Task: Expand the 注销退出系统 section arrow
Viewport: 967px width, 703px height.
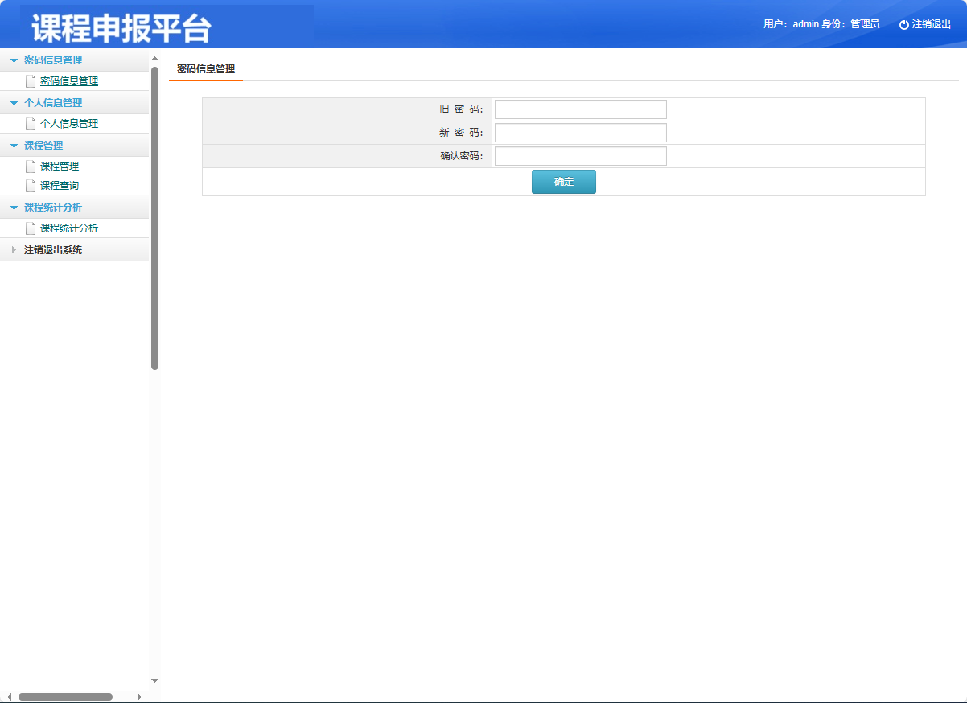Action: tap(14, 249)
